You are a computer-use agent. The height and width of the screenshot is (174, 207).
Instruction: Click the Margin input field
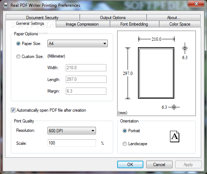tap(86, 91)
